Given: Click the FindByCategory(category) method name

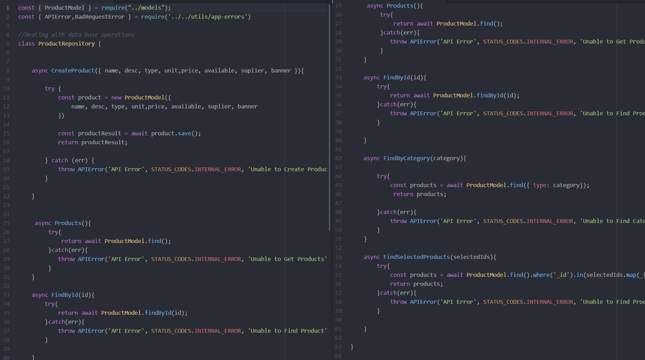Looking at the screenshot, I should click(x=423, y=158).
